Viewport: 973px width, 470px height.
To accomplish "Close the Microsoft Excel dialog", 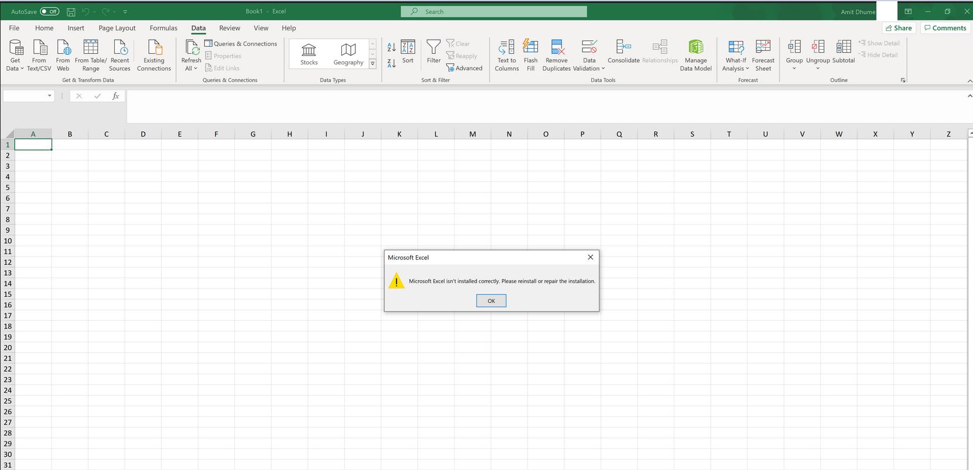I will (590, 257).
